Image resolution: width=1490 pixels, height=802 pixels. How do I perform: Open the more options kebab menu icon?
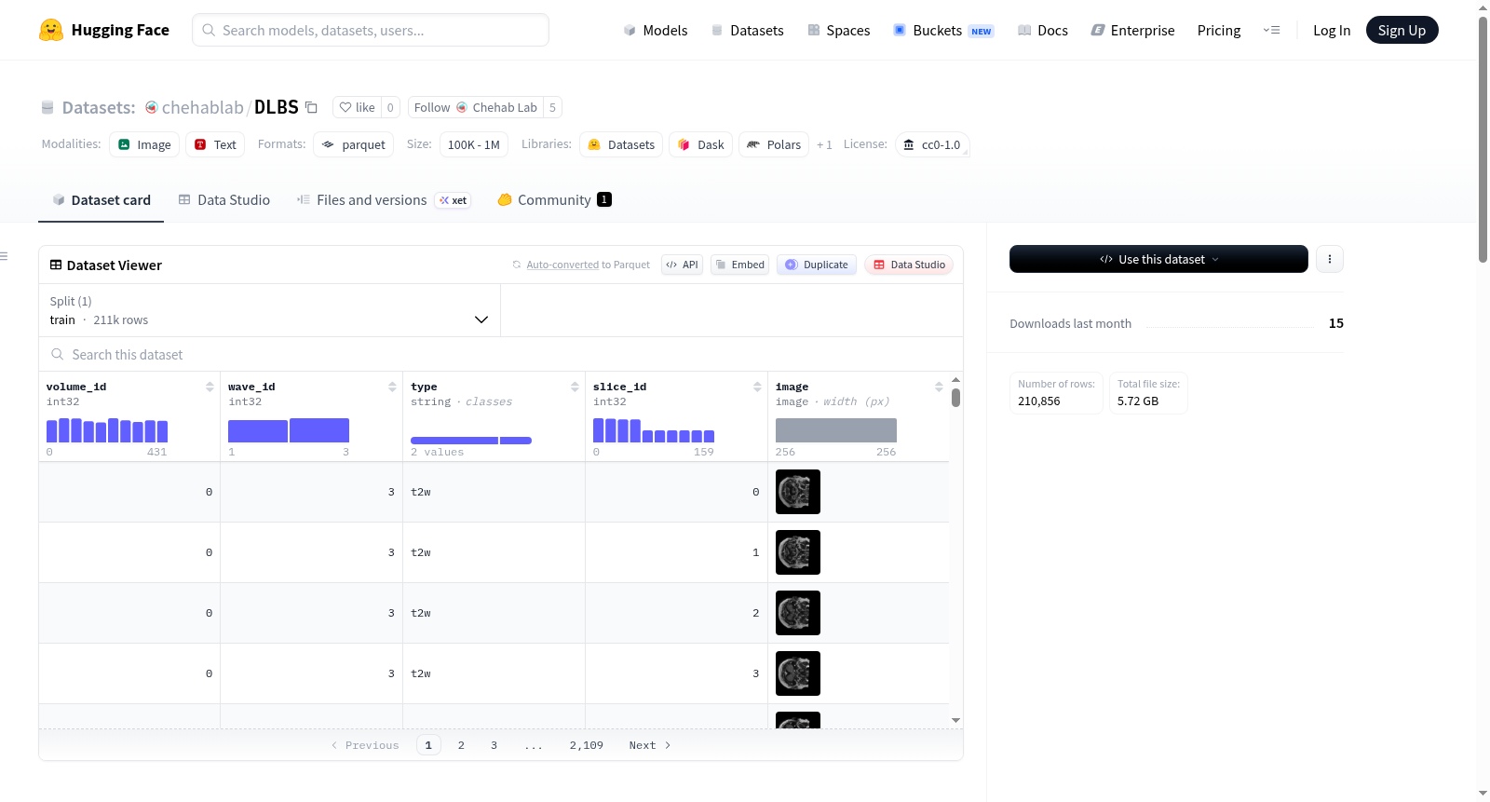pyautogui.click(x=1330, y=259)
